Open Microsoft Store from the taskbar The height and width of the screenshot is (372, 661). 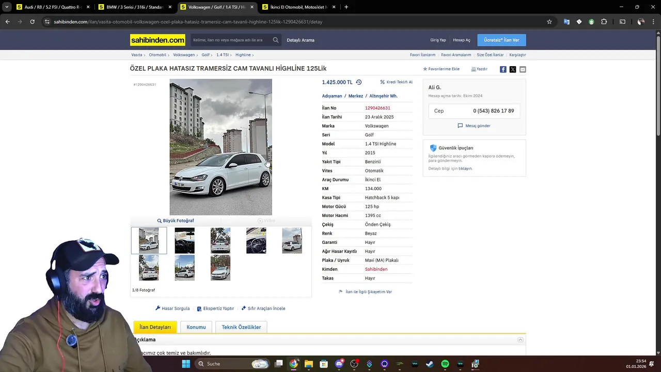click(323, 364)
